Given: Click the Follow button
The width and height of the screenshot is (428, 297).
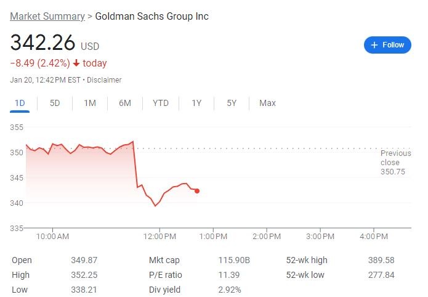Looking at the screenshot, I should tap(387, 45).
